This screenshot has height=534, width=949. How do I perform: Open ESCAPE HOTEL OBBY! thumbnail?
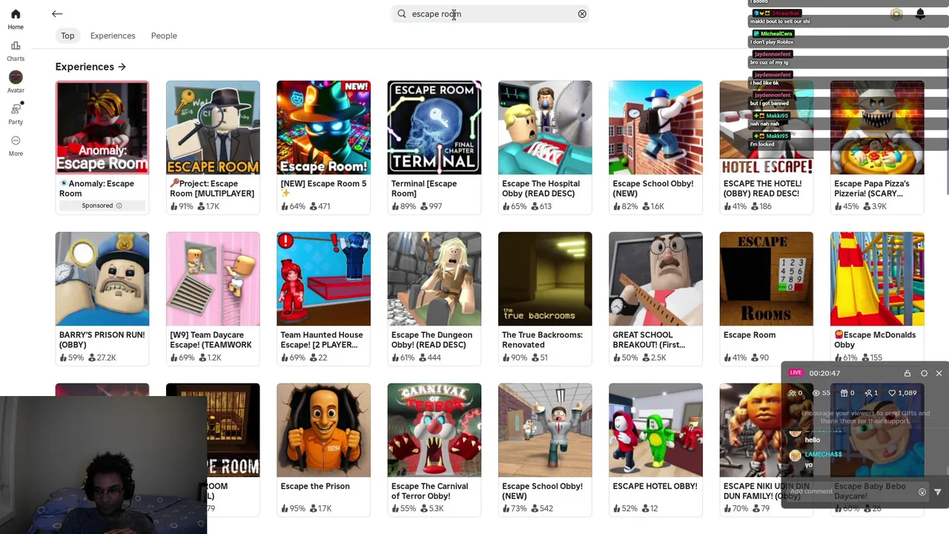655,430
